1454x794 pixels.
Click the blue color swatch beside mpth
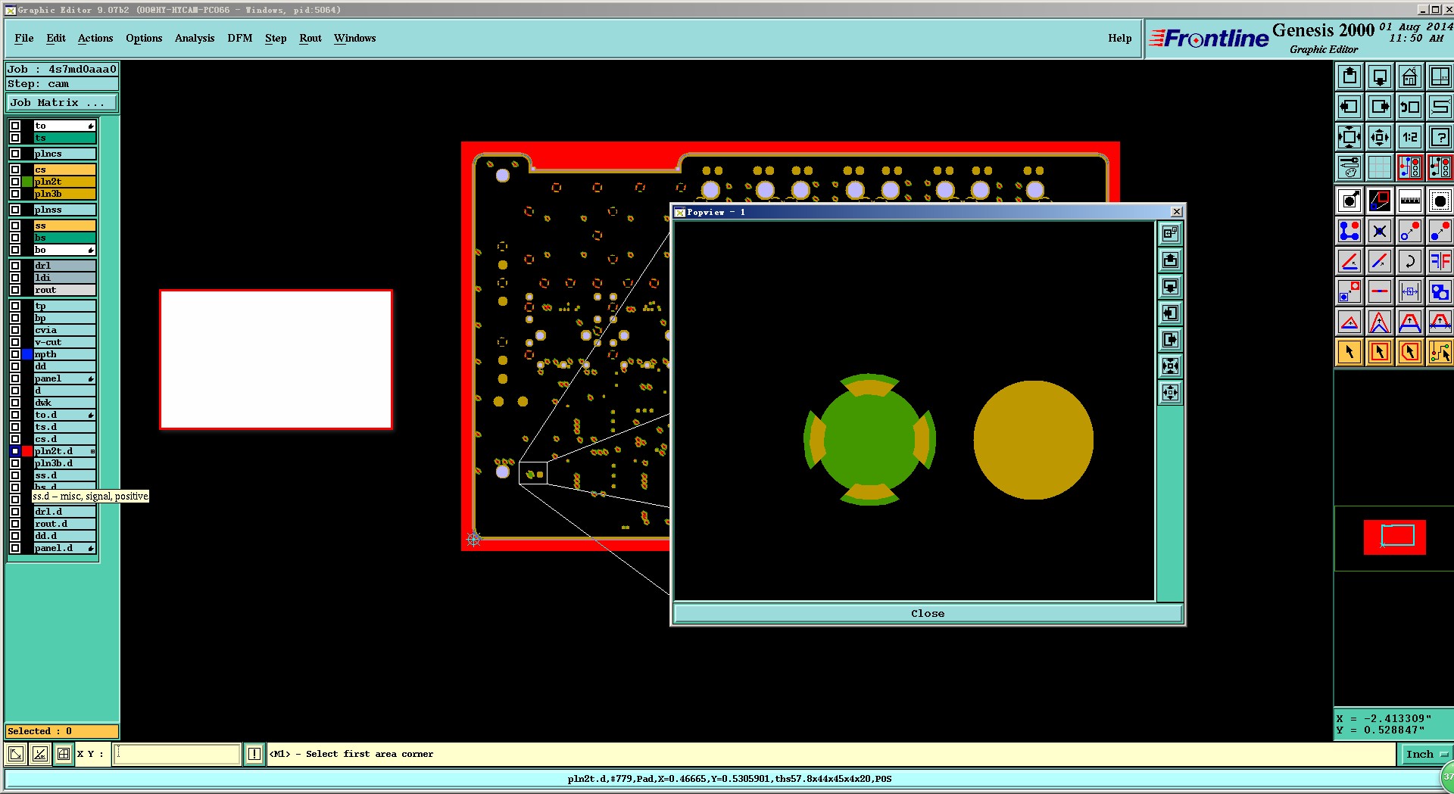click(27, 354)
